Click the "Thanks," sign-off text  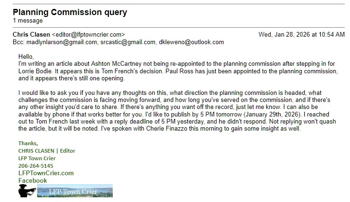click(x=28, y=143)
